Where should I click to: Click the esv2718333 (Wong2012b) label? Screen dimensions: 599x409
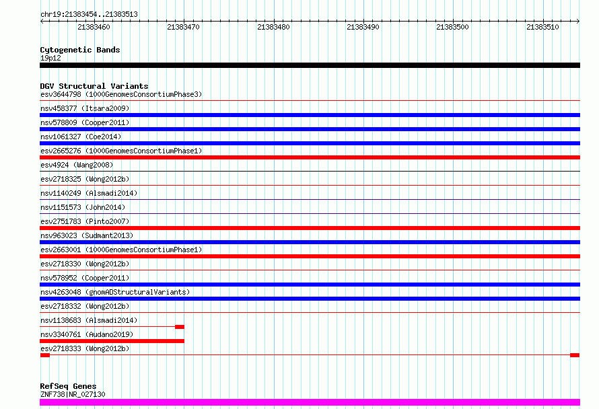tap(85, 348)
